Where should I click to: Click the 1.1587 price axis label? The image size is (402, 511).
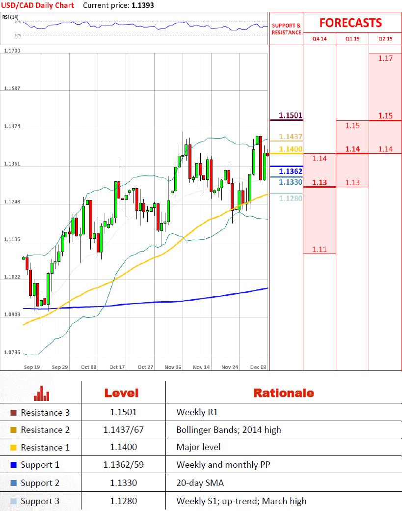(12, 88)
